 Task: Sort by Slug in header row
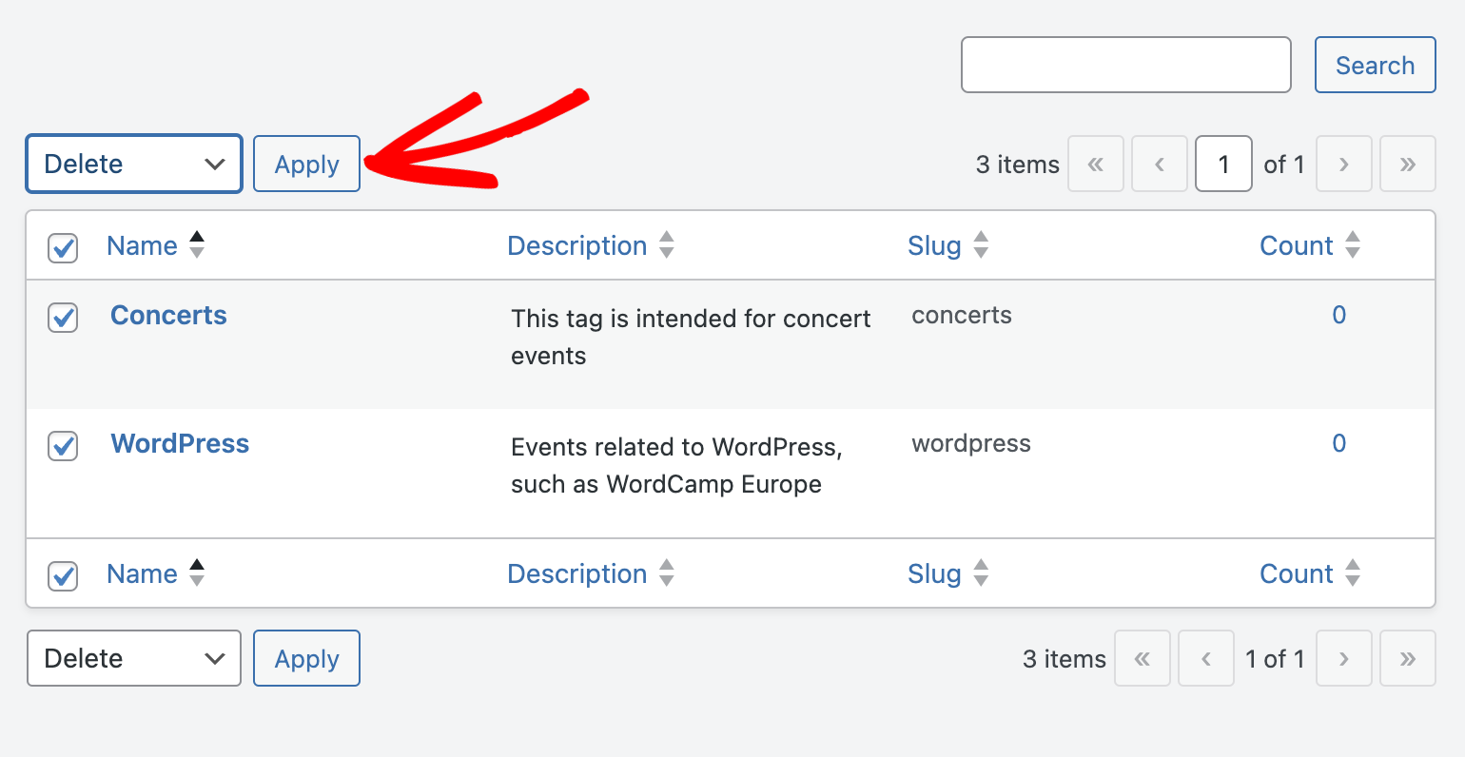click(934, 245)
